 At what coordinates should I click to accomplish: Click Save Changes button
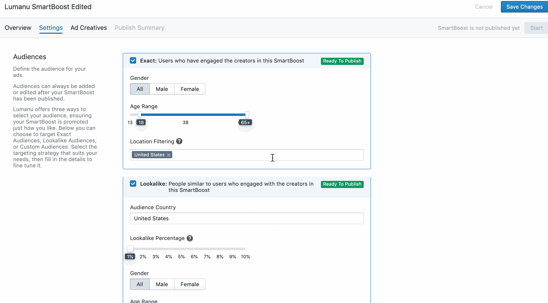[524, 7]
